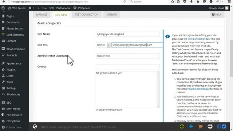Open Performance menu in admin bar
Viewport: 233px width, 131px height.
pyautogui.click(x=63, y=8)
